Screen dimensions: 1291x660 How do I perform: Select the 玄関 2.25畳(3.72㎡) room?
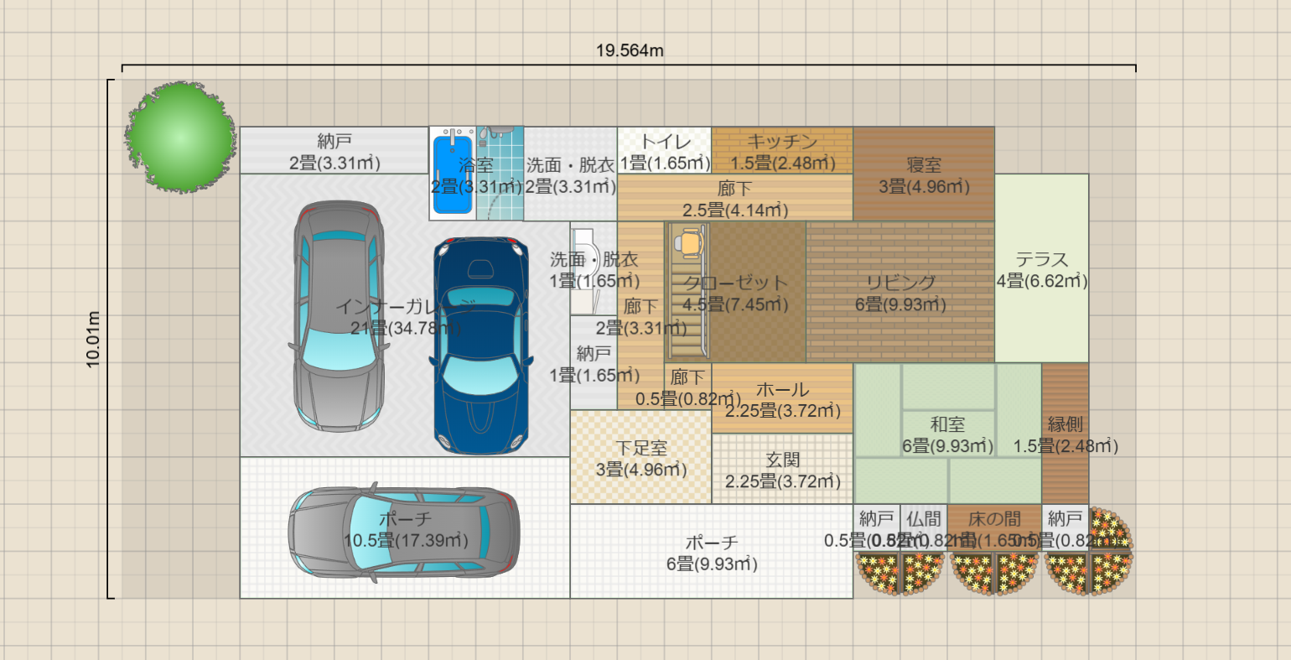782,469
